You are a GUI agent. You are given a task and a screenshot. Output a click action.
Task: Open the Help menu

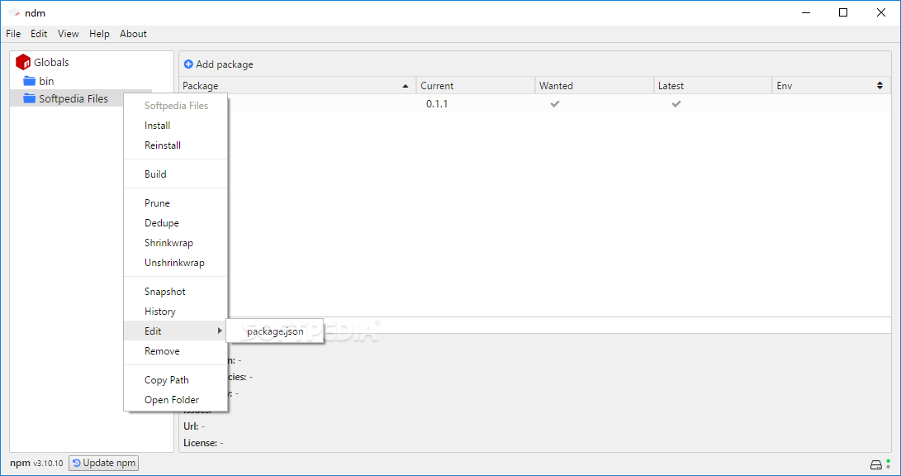click(99, 34)
